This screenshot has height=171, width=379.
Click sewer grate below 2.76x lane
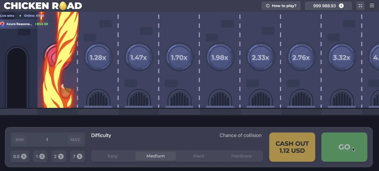click(x=301, y=98)
